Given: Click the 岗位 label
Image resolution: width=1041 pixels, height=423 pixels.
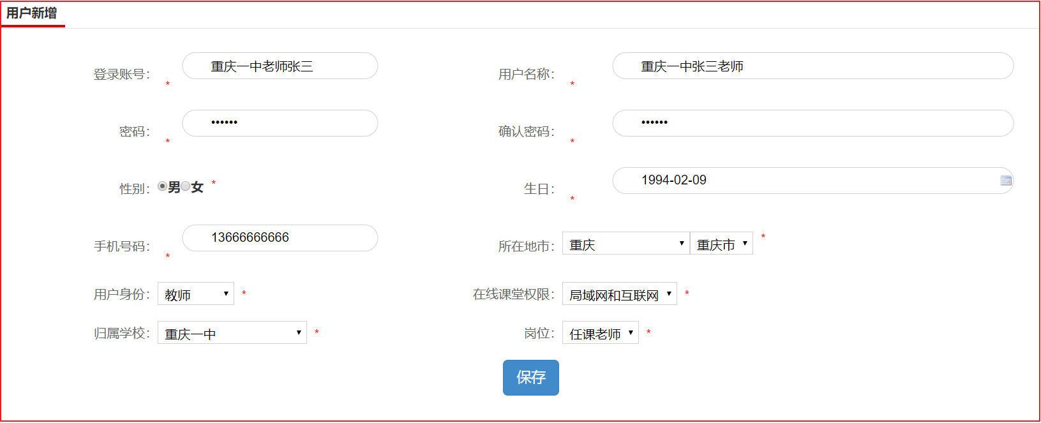Looking at the screenshot, I should coord(539,333).
